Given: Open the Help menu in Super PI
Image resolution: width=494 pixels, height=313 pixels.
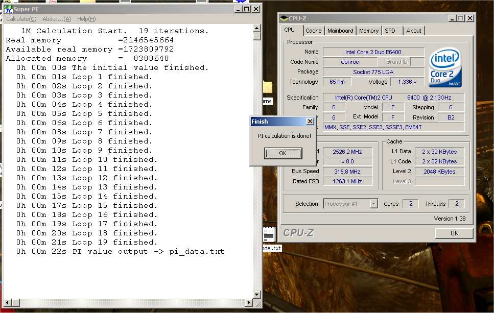Looking at the screenshot, I should coord(86,19).
